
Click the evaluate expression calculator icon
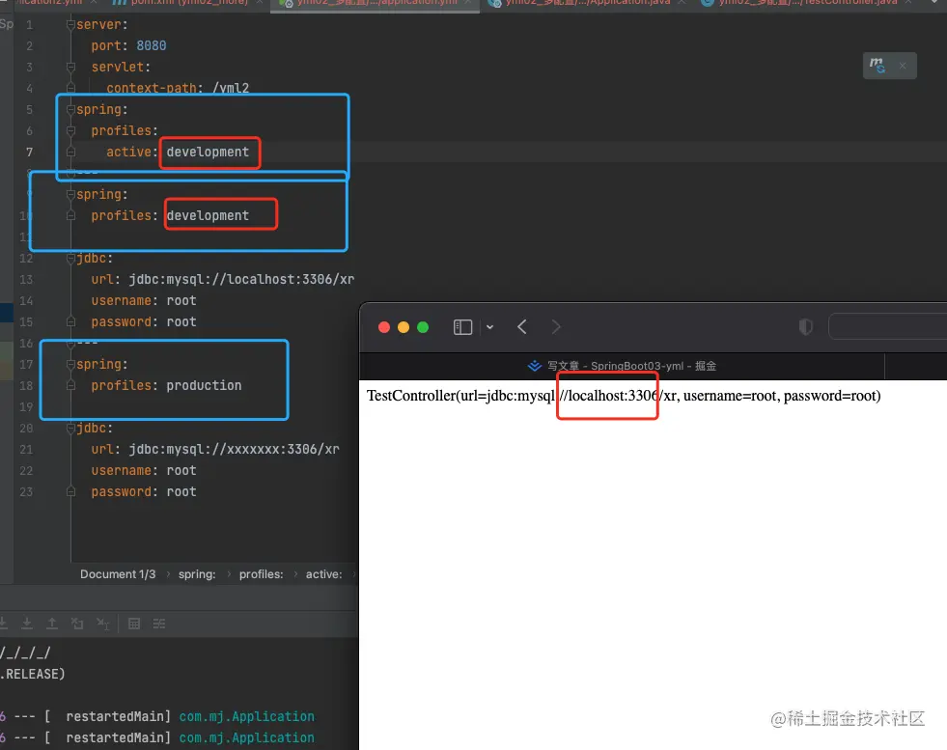tap(134, 624)
